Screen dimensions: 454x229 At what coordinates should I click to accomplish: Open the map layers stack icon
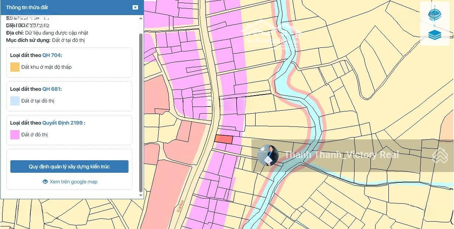point(435,35)
